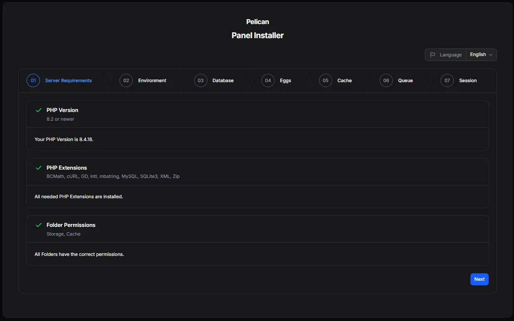The height and width of the screenshot is (321, 514).
Task: Select the step 06 circle icon
Action: 386,80
